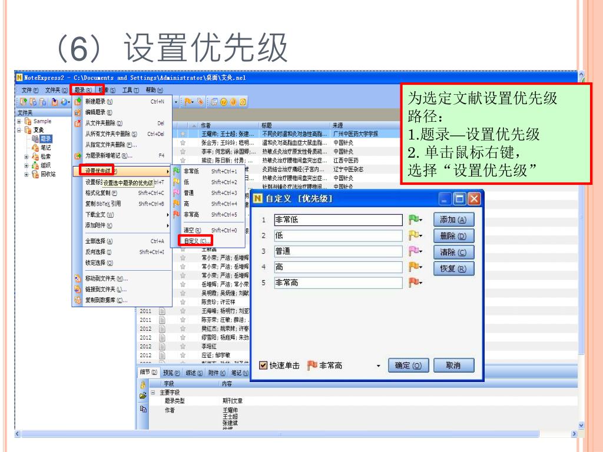Click the orange flag next to 高 in the submenu
This screenshot has height=452, width=603.
176,203
